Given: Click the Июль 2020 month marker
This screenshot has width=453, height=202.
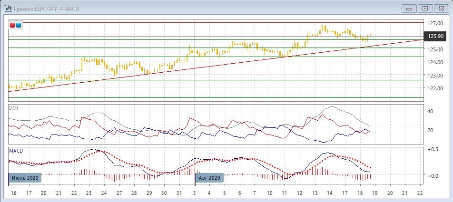Looking at the screenshot, I should pos(25,178).
